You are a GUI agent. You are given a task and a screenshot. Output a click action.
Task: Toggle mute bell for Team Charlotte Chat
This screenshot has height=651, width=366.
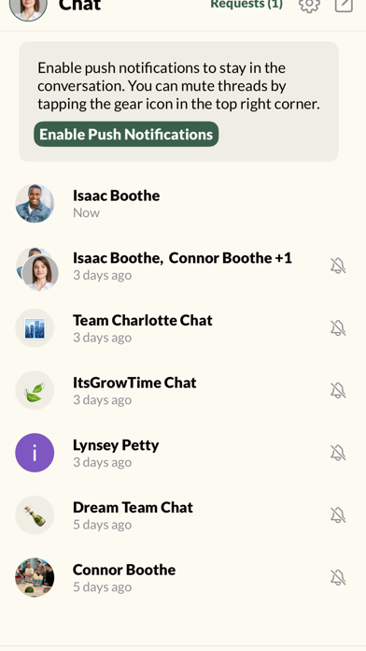click(x=338, y=328)
